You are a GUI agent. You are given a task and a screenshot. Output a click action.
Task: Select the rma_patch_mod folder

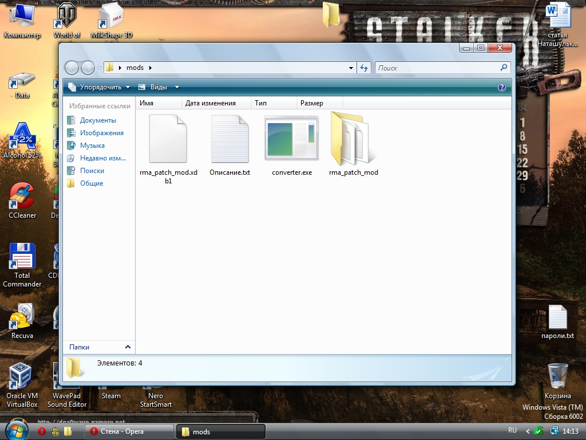(x=353, y=139)
